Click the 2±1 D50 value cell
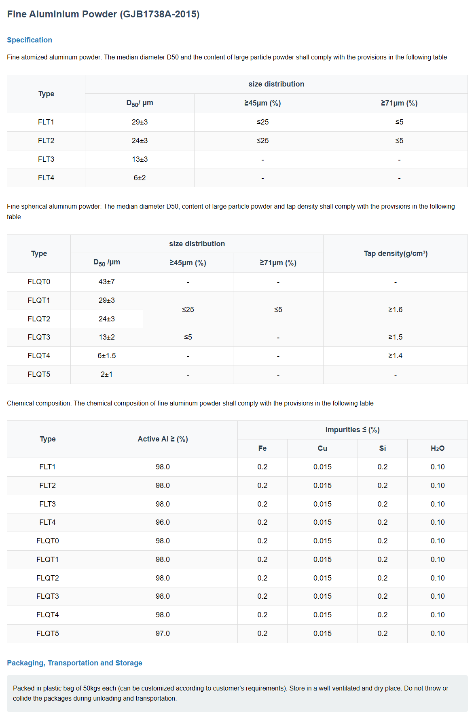The image size is (474, 720). pyautogui.click(x=107, y=374)
